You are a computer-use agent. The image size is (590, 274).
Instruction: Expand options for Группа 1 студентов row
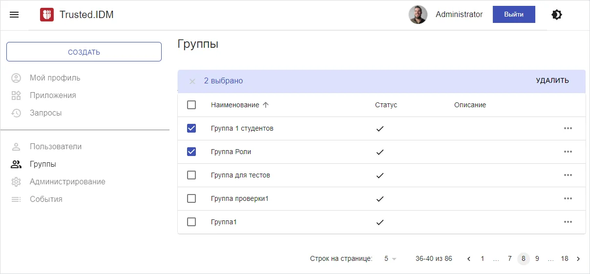click(568, 128)
